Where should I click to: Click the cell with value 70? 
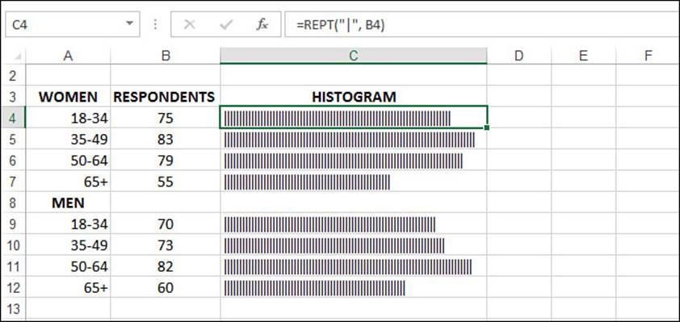click(166, 224)
